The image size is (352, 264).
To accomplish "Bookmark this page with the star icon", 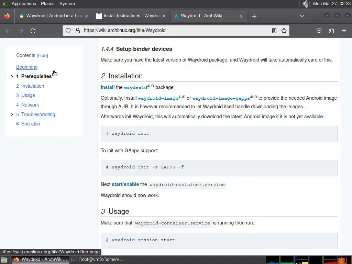I will (x=284, y=31).
